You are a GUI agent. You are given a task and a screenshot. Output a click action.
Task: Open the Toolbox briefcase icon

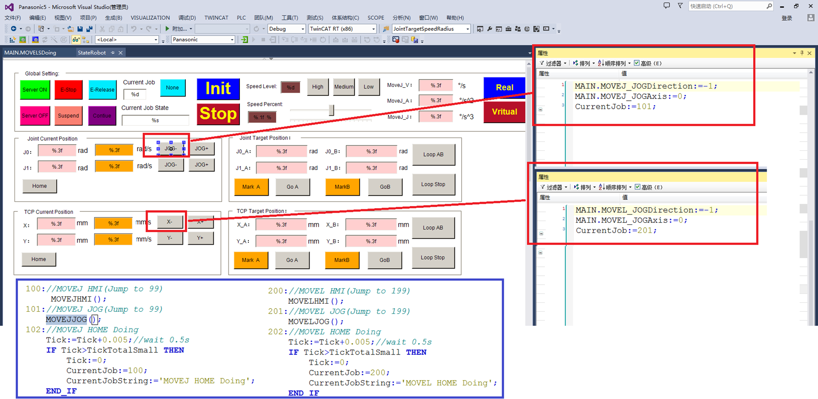[x=508, y=29]
